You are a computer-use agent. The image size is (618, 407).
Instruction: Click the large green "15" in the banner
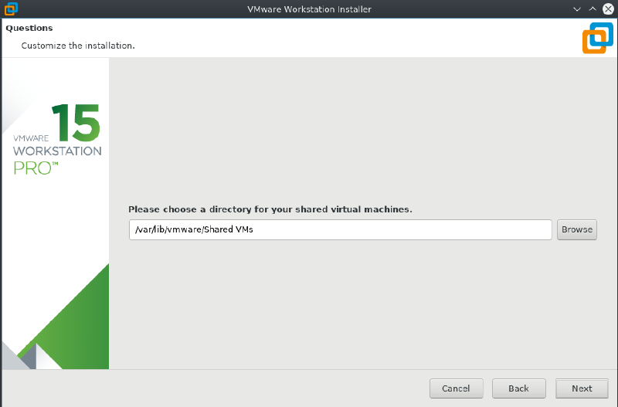pyautogui.click(x=76, y=120)
